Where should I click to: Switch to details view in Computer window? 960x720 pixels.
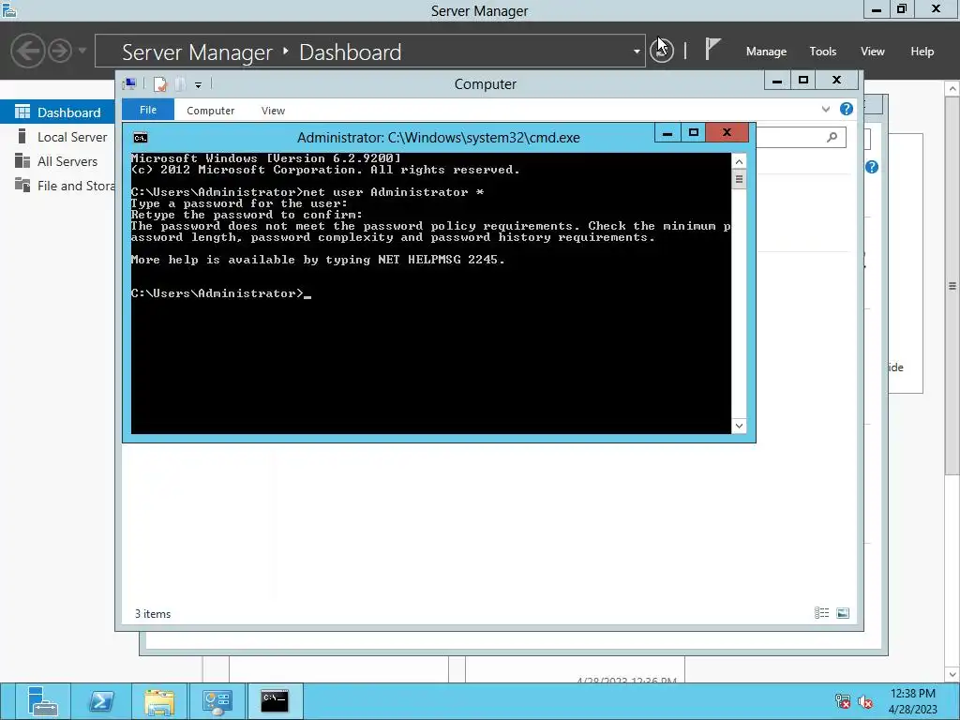821,613
